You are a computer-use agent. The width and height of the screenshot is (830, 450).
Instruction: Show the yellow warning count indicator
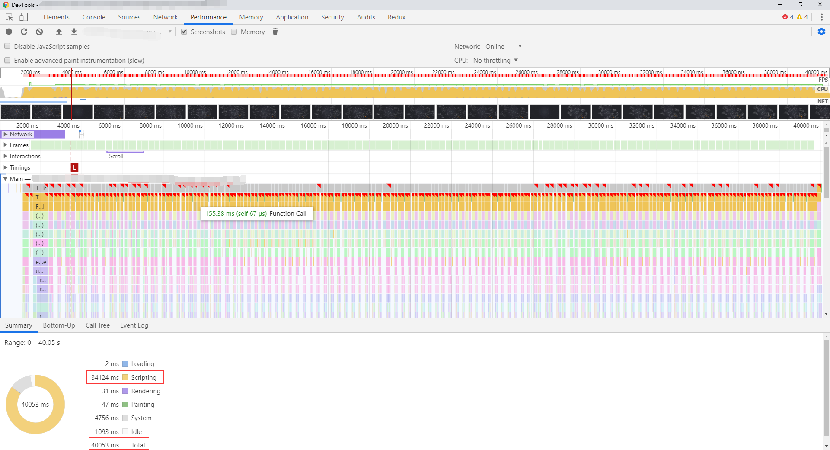[x=802, y=17]
